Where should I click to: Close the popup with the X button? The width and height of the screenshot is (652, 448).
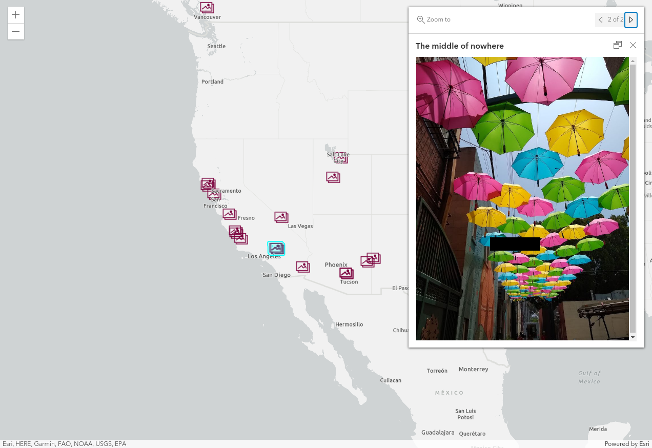(x=633, y=45)
